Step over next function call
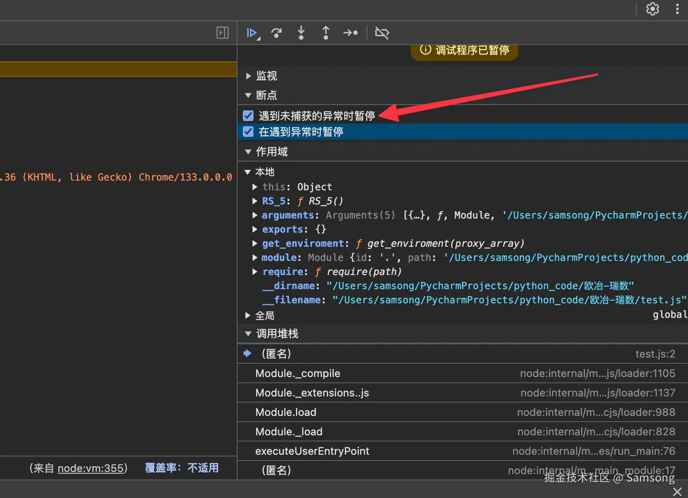Image resolution: width=688 pixels, height=498 pixels. [276, 33]
